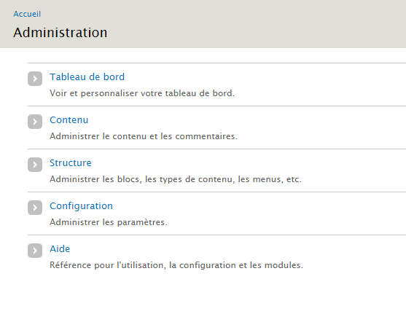Select the chevron icon beside Structure
This screenshot has height=314, width=406.
[x=35, y=165]
